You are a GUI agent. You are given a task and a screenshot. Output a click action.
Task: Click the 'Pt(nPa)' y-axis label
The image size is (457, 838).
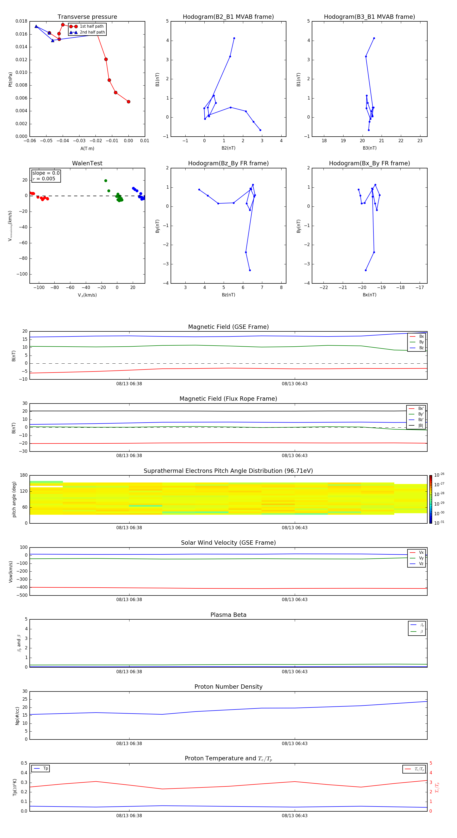pyautogui.click(x=10, y=79)
